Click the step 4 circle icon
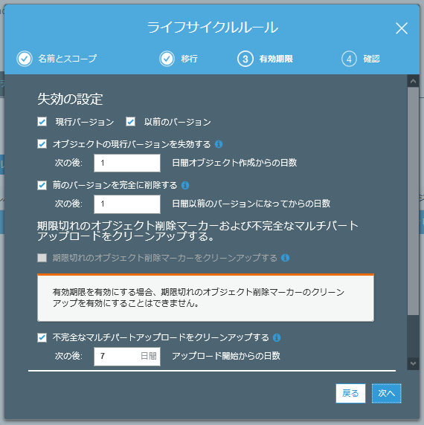 (349, 59)
